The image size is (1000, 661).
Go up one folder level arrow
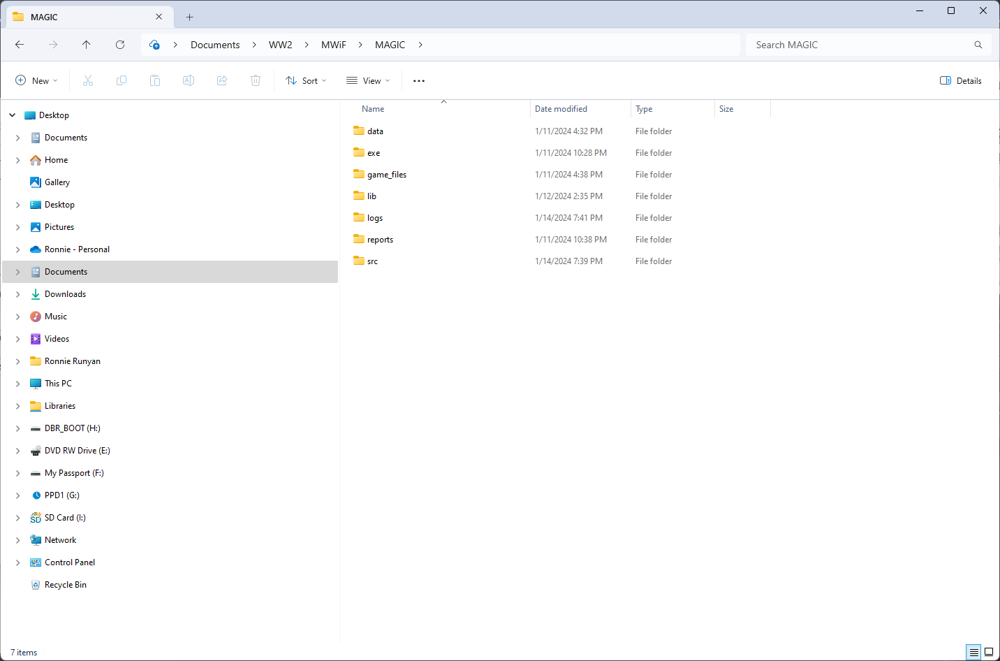87,45
